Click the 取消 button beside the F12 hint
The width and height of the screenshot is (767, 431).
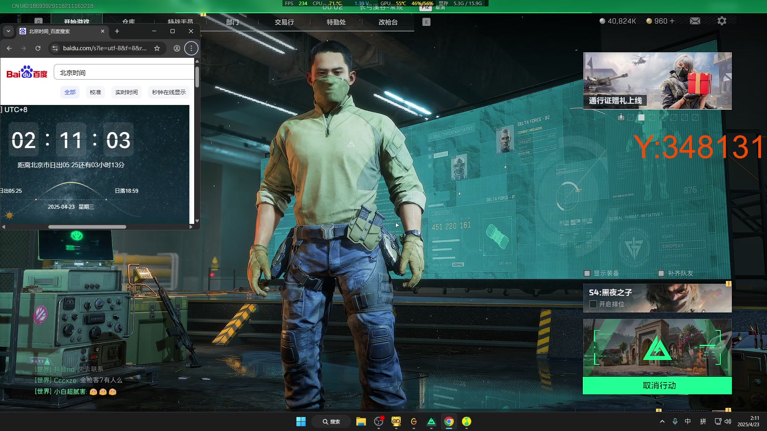click(440, 7)
